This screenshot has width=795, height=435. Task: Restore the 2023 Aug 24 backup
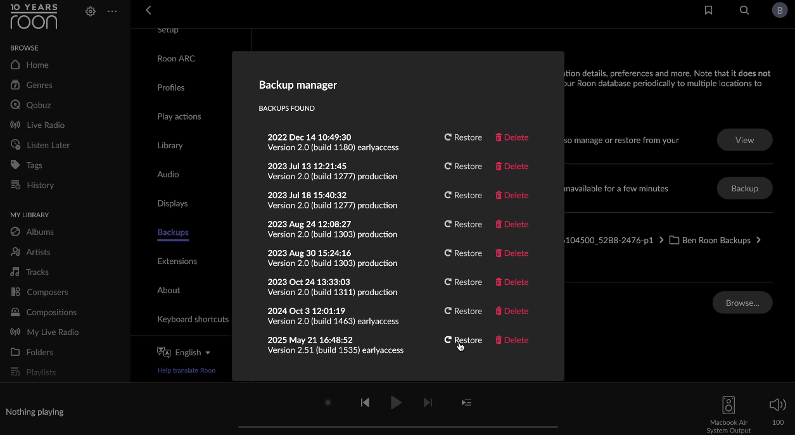tap(463, 224)
